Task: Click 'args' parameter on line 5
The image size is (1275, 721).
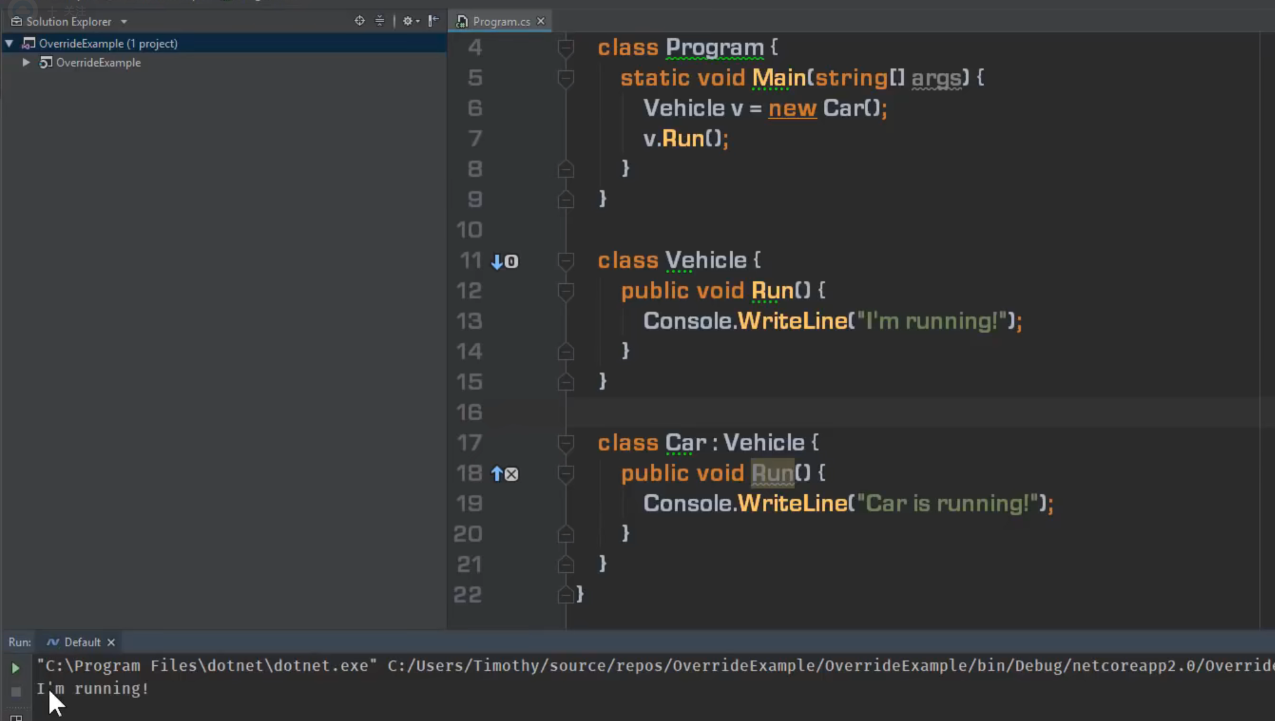Action: pos(937,79)
